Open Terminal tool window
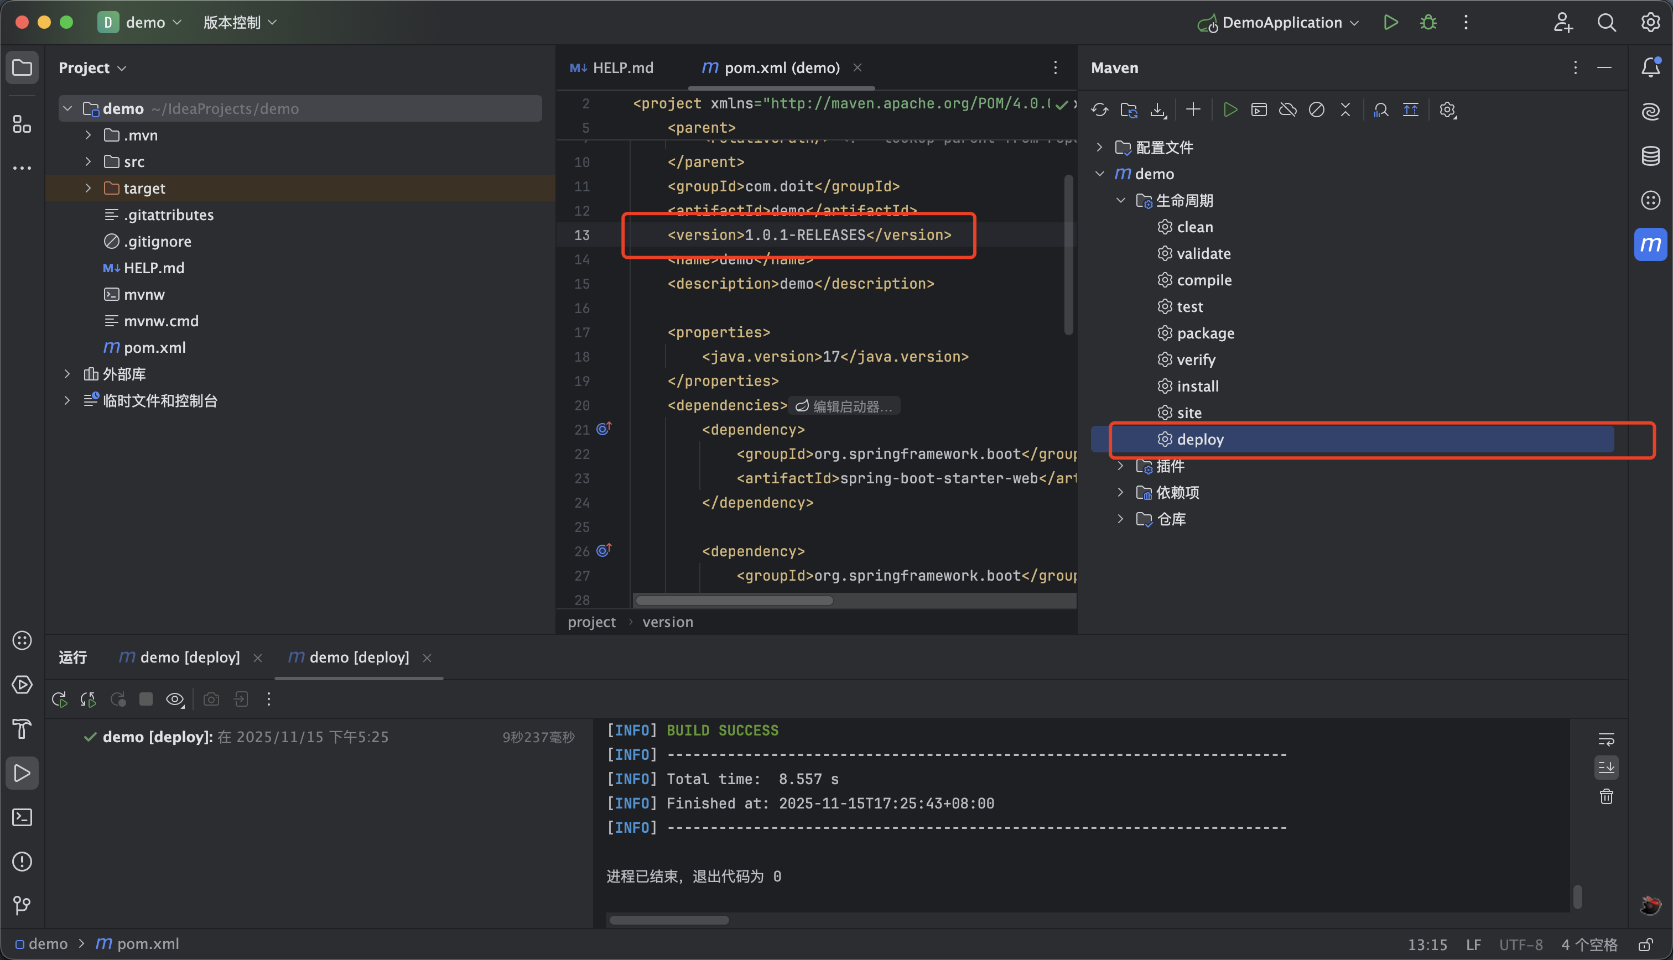Viewport: 1673px width, 960px height. coord(22,817)
